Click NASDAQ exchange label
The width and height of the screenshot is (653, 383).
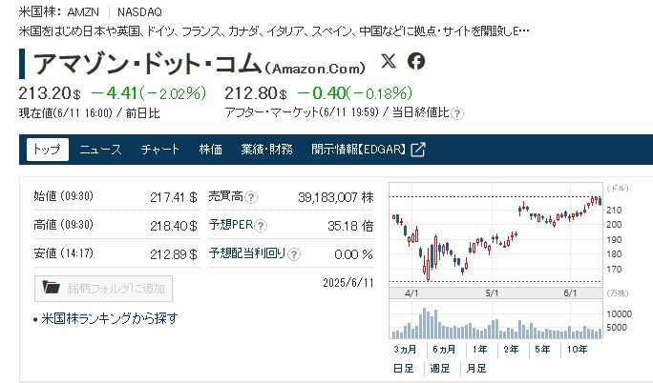(x=139, y=12)
